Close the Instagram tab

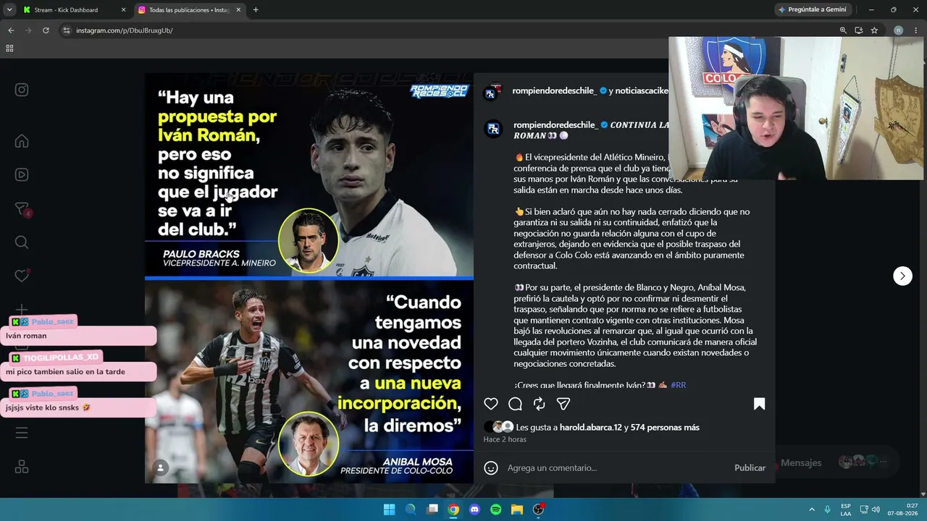point(238,10)
